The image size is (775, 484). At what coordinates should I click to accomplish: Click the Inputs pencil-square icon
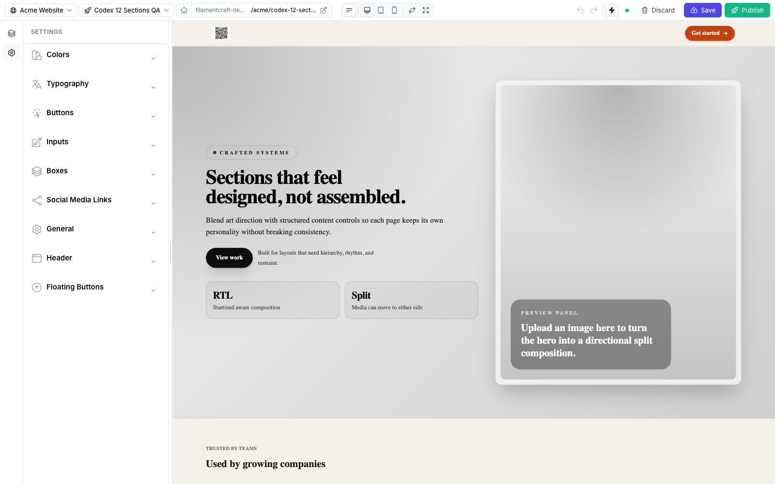pyautogui.click(x=37, y=142)
